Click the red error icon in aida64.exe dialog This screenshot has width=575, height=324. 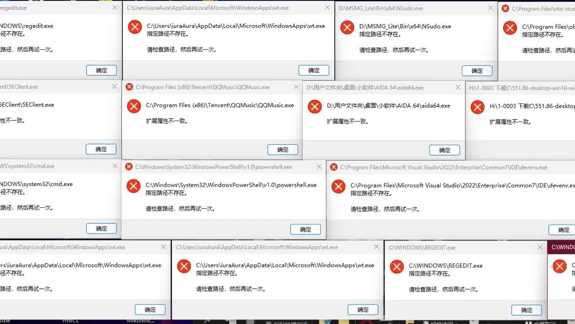pyautogui.click(x=315, y=107)
